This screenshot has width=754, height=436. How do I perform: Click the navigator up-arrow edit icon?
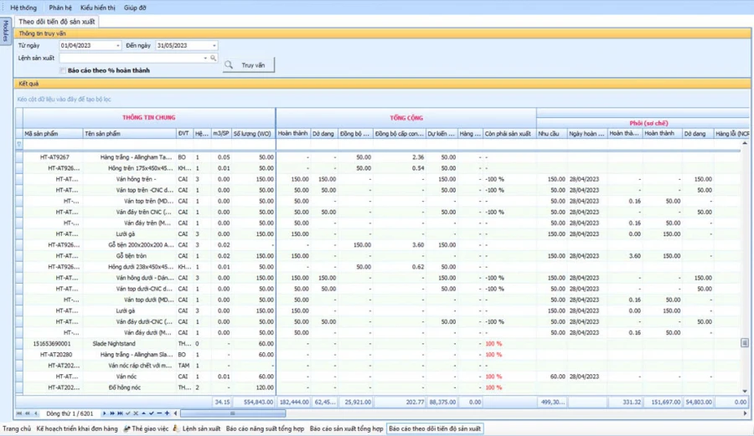click(143, 413)
